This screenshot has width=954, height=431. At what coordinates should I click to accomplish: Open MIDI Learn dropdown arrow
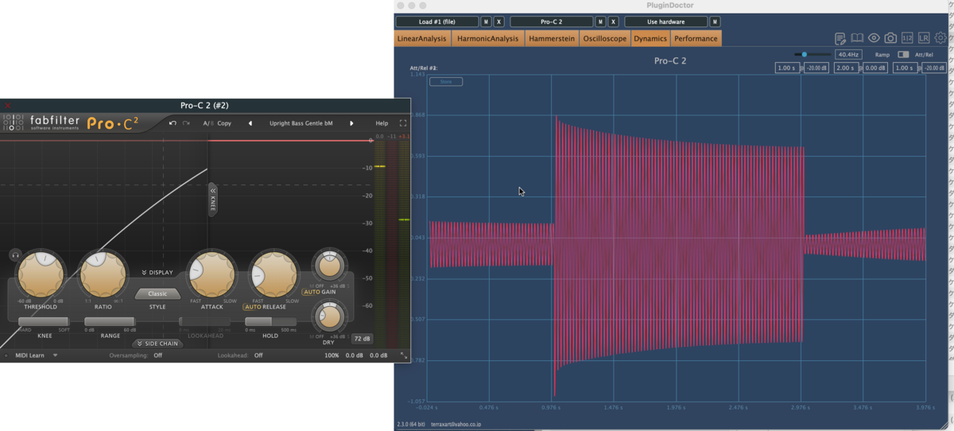(x=56, y=355)
